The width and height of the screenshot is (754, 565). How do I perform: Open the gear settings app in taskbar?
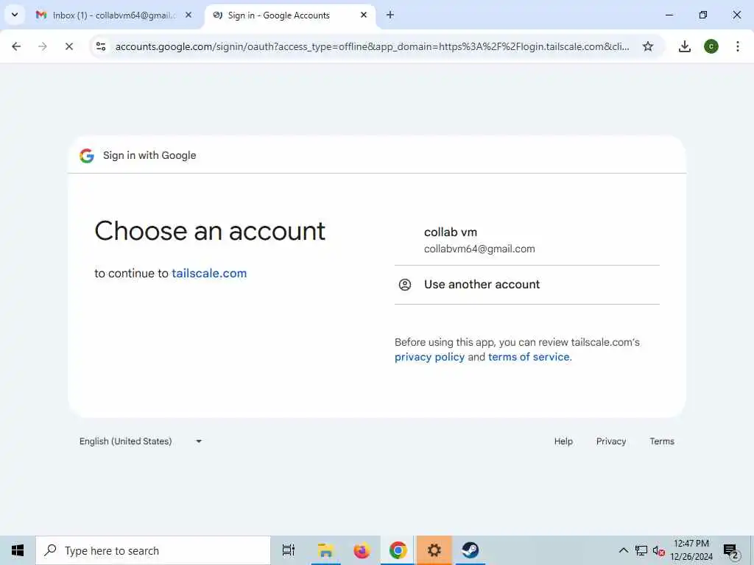pyautogui.click(x=434, y=550)
